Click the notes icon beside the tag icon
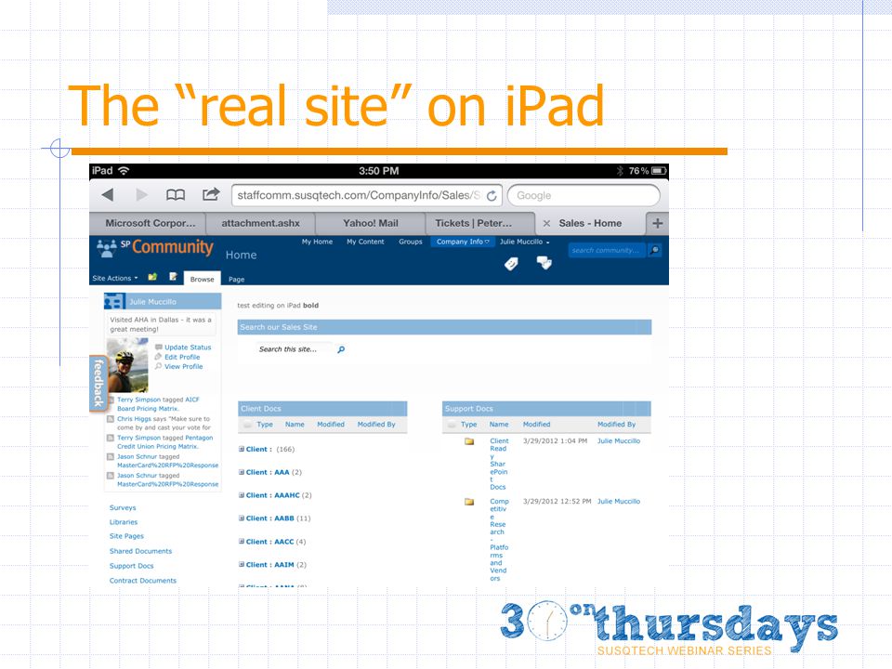 (544, 262)
